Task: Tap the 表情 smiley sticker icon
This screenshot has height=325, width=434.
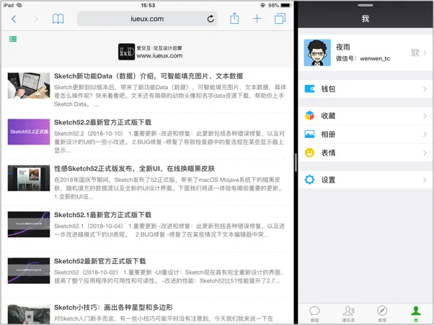Action: tap(309, 152)
